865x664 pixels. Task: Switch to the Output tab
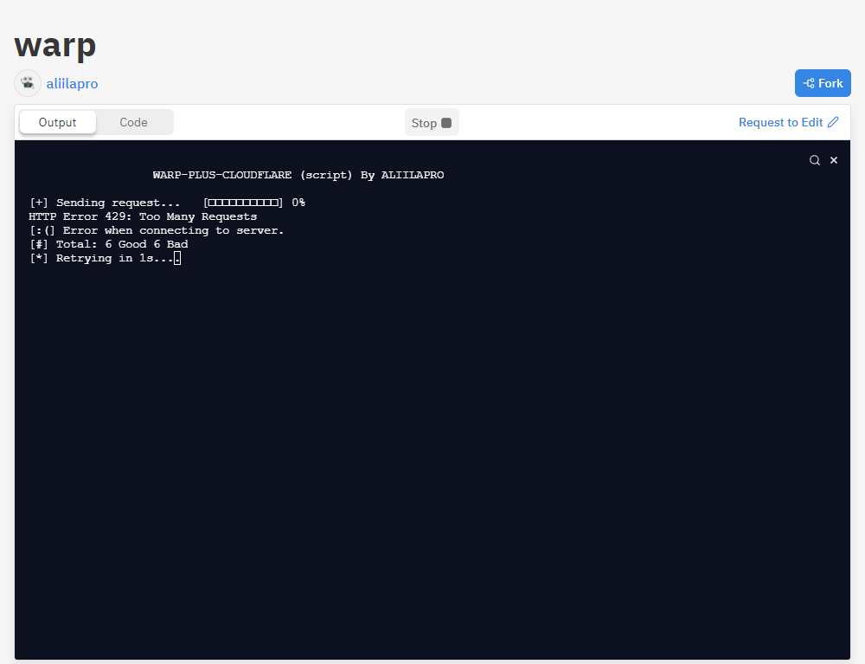click(x=57, y=122)
